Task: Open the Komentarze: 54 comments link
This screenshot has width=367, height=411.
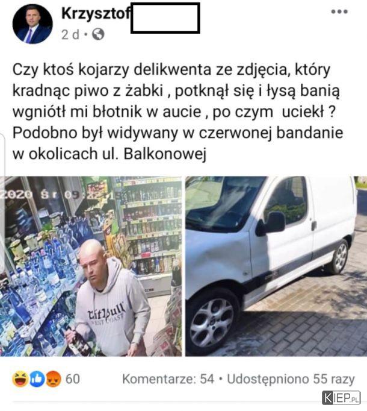Action: point(168,379)
